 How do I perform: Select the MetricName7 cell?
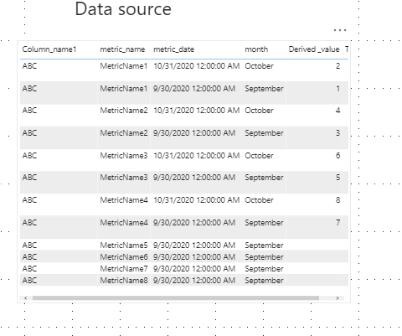click(124, 269)
